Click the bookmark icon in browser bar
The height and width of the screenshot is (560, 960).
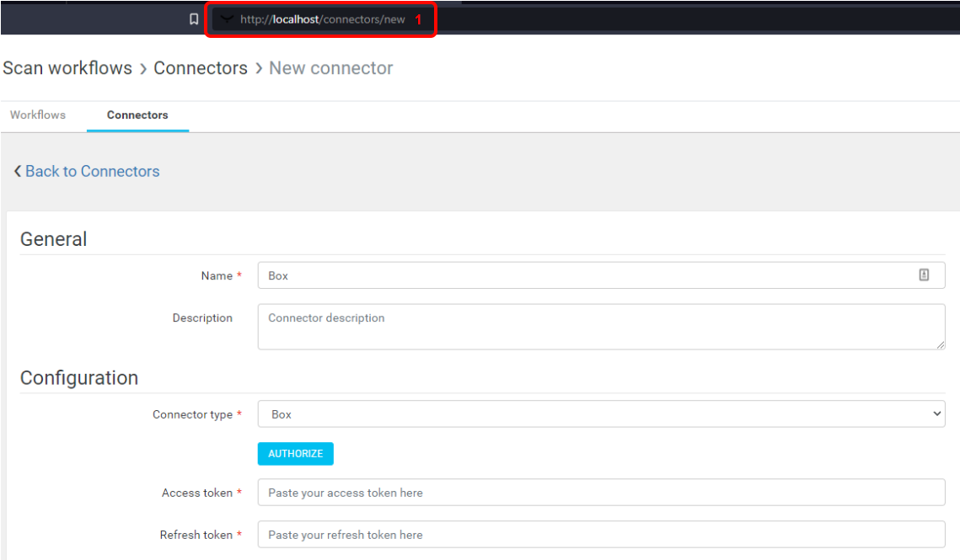194,19
